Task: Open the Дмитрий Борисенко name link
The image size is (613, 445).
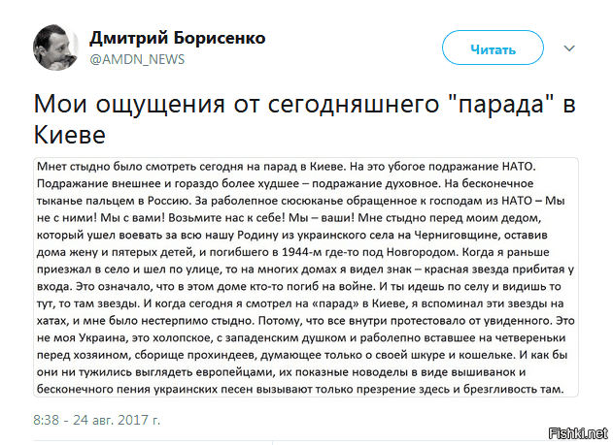Action: pos(177,38)
